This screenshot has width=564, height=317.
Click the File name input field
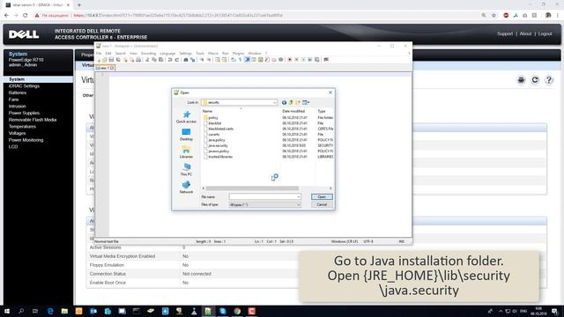point(264,196)
